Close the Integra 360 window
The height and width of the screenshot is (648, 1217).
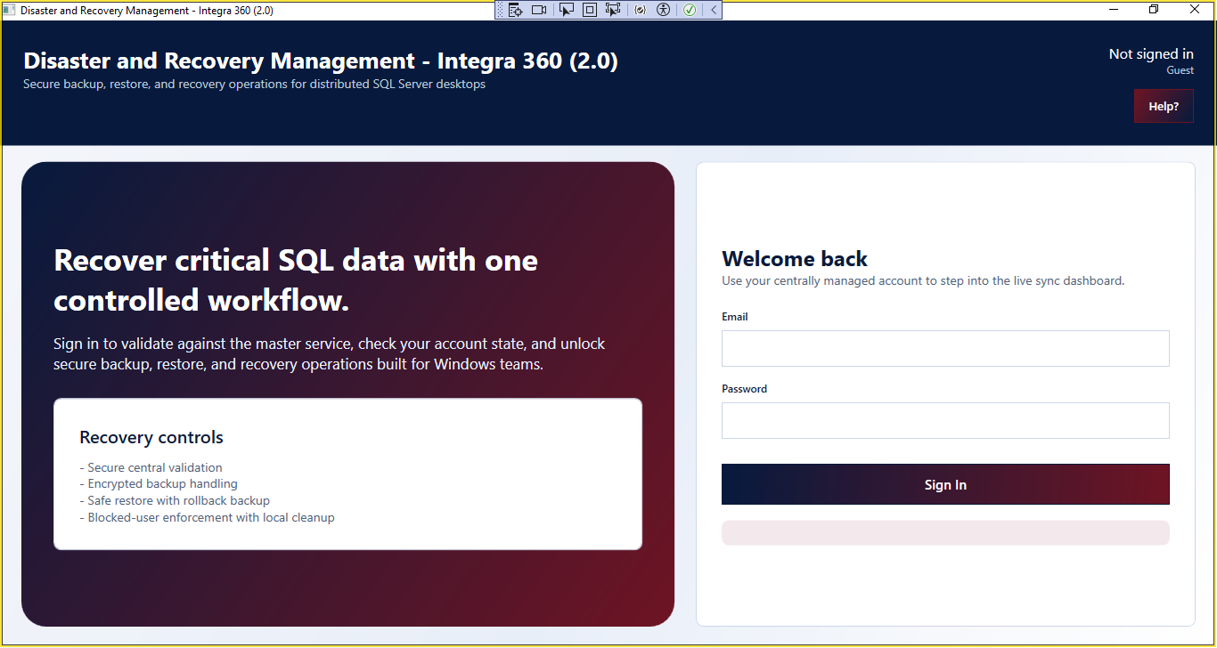click(1195, 10)
